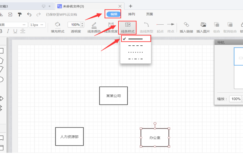Screen dimensions: 243x154
Task: Select the 人力资源部 box on canvas
Action: 69,136
